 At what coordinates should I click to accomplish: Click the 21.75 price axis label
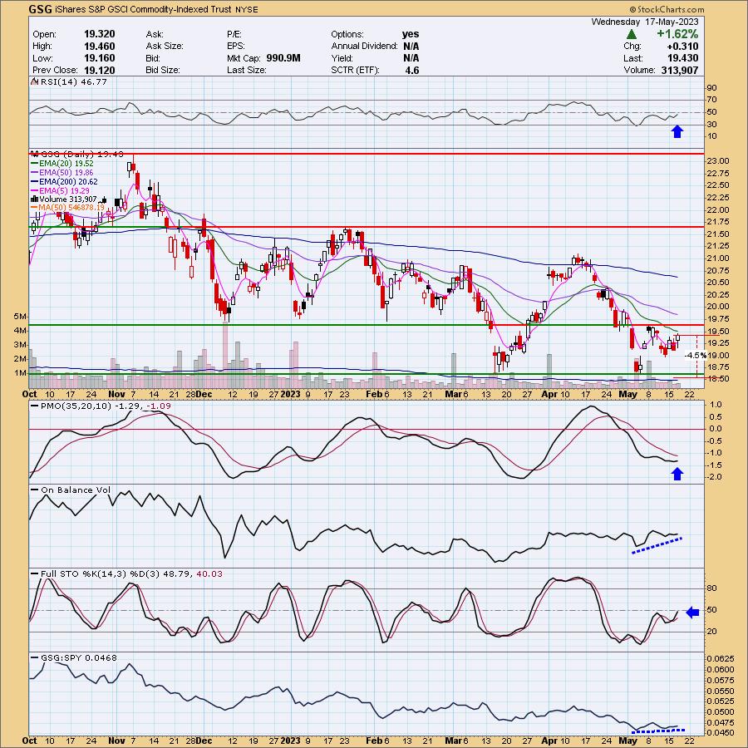pos(717,221)
